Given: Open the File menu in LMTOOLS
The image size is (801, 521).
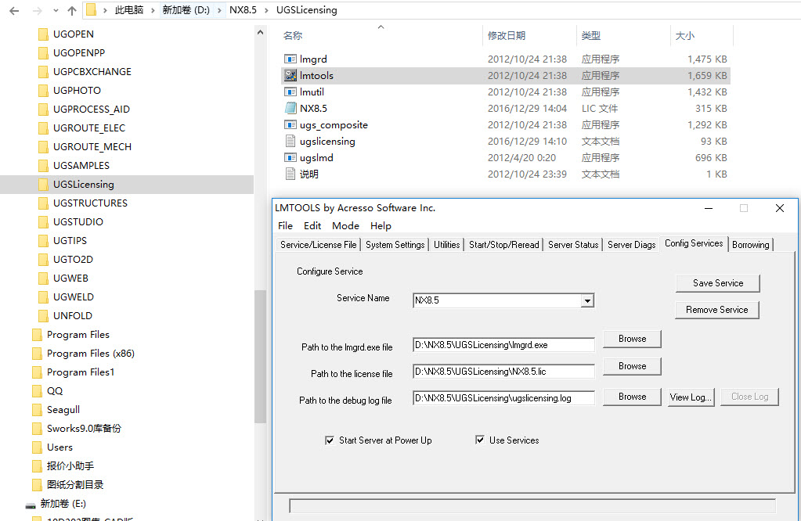Looking at the screenshot, I should [x=285, y=225].
